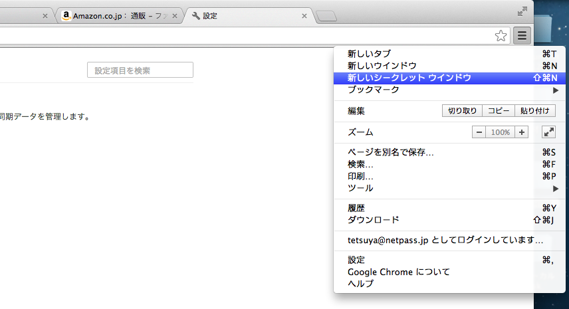
Task: Switch to the 設定 tab
Action: (x=249, y=16)
